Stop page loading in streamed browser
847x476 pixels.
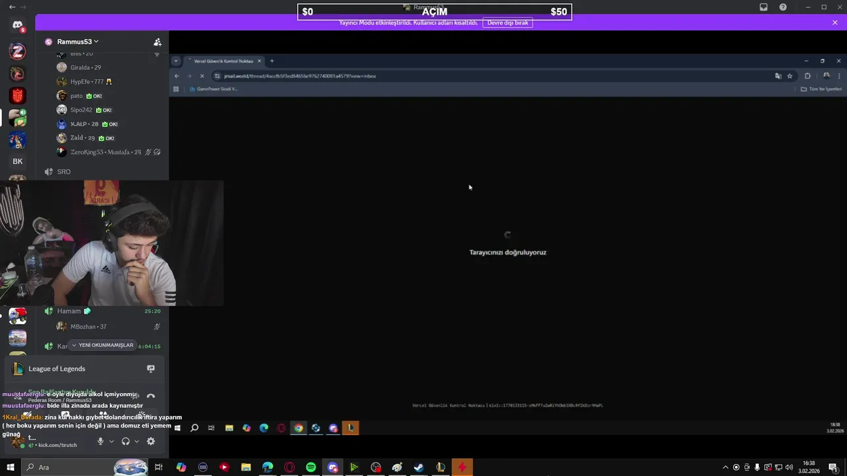(x=202, y=76)
